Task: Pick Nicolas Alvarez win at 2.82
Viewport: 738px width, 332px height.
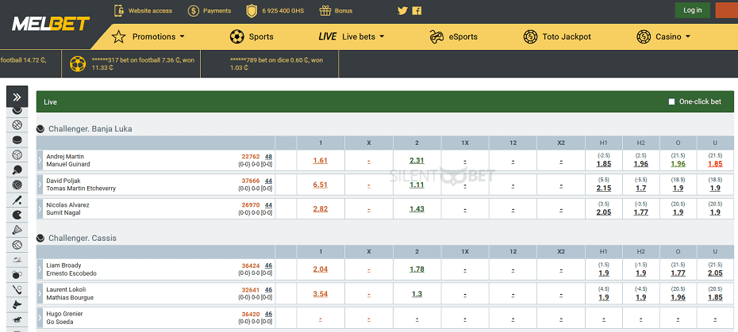Action: coord(320,209)
